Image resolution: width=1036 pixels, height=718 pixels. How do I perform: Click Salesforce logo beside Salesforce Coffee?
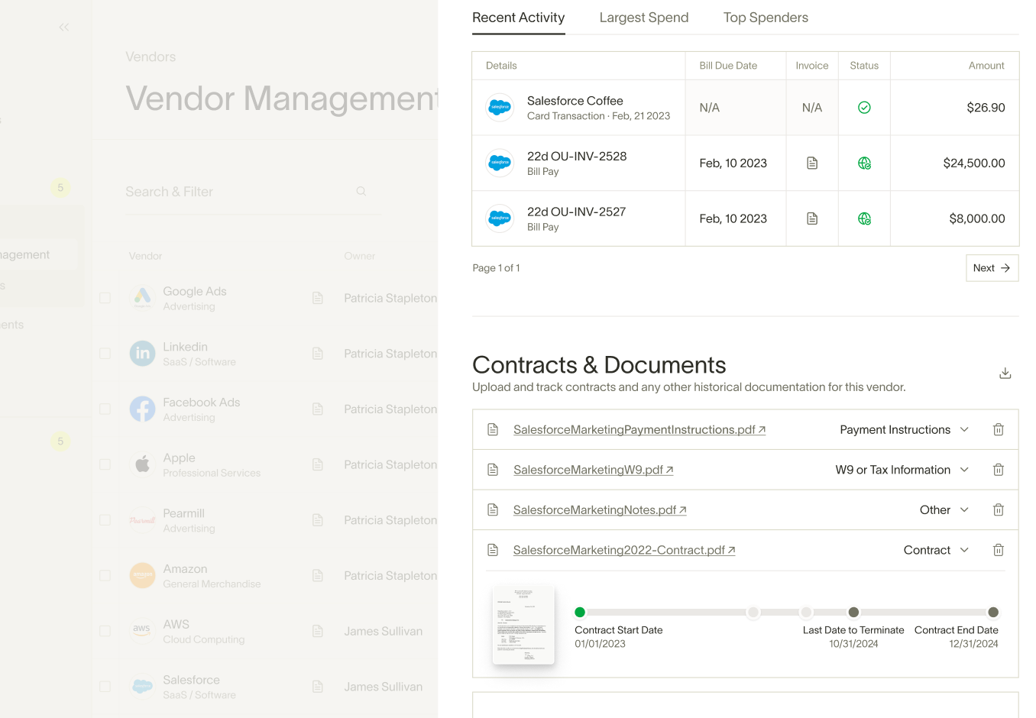(500, 108)
